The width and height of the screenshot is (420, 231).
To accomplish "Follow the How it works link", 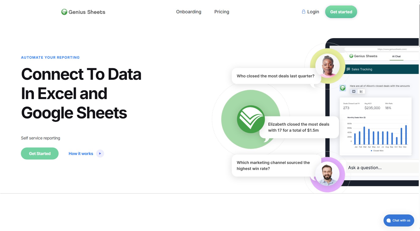I will tap(81, 153).
